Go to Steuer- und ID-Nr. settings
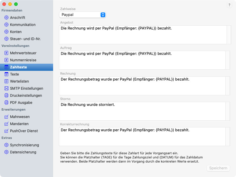The width and height of the screenshot is (236, 177). (25, 39)
